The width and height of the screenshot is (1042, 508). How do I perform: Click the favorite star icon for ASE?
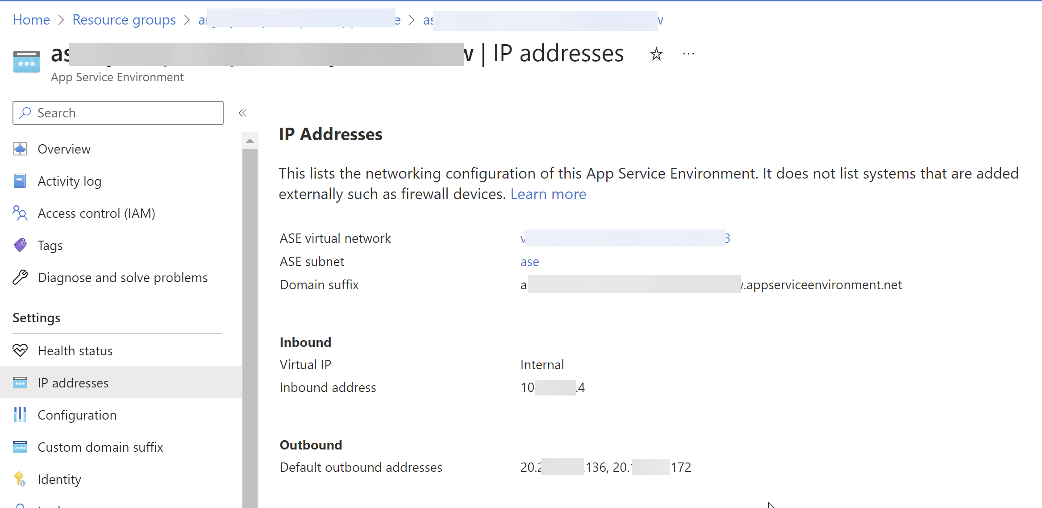pos(657,54)
